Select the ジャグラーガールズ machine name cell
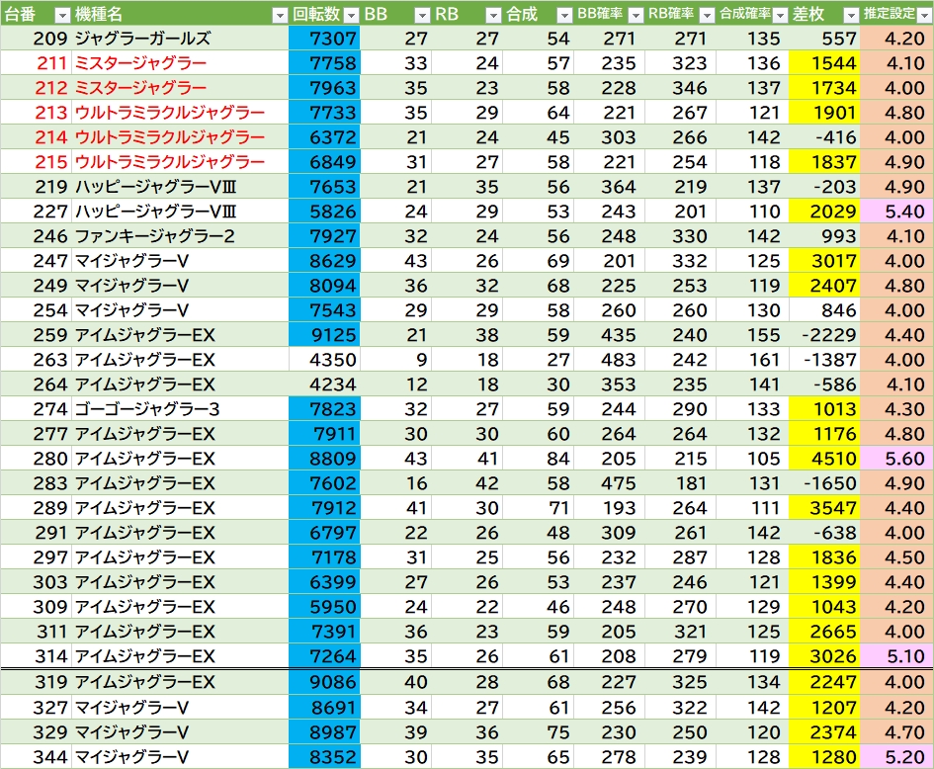934x769 pixels. coord(181,39)
